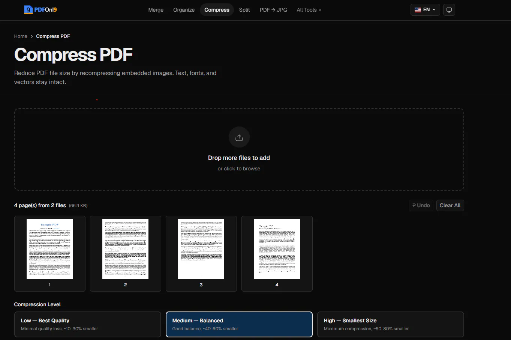Click the upload arrow icon in drop zone
Screen dimensions: 511x340
(x=239, y=137)
